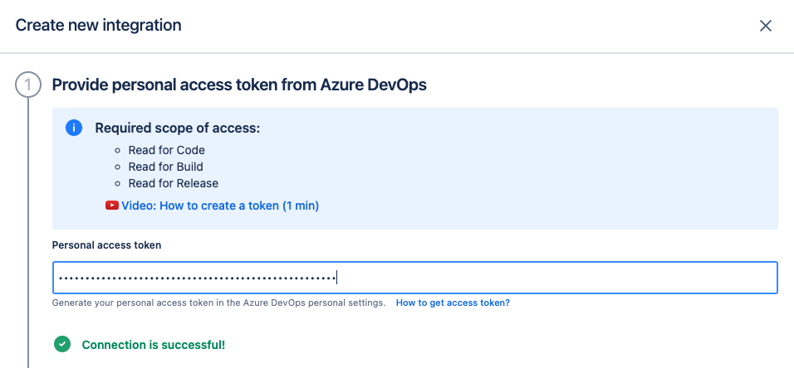
Task: Close the Create new integration dialog
Action: 765,26
